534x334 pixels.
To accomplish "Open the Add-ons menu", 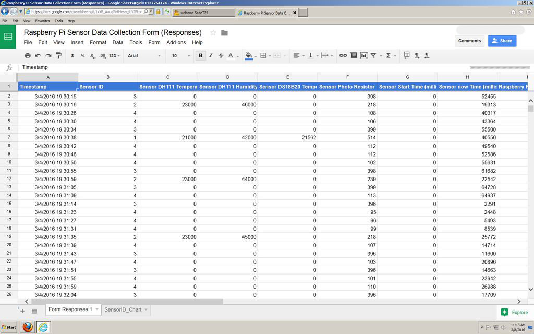I will (176, 43).
